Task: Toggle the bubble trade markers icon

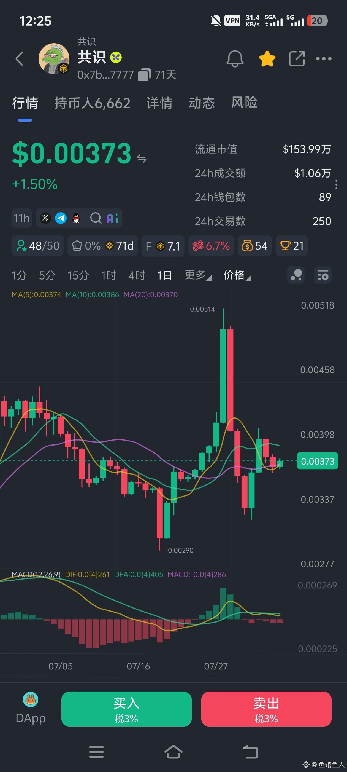Action: 296,275
